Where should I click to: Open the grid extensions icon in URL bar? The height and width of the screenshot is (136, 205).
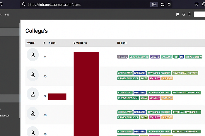tap(163, 5)
